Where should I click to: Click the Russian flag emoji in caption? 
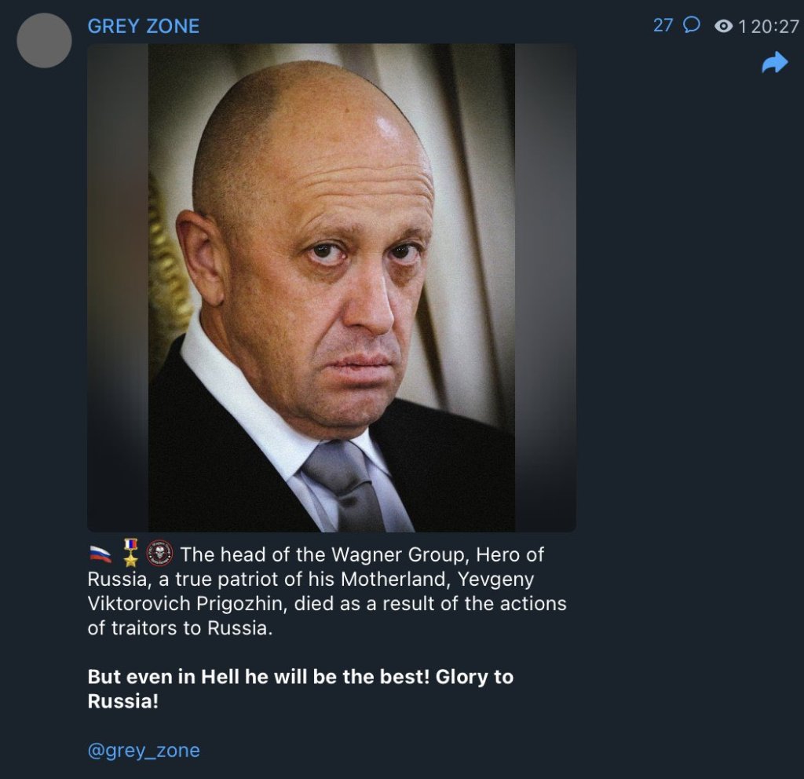(100, 555)
